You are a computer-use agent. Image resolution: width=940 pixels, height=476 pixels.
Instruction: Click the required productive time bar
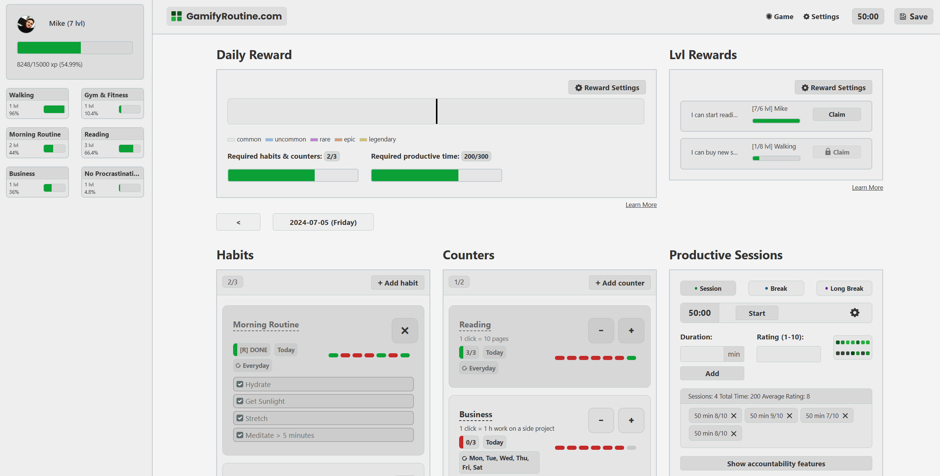click(436, 175)
